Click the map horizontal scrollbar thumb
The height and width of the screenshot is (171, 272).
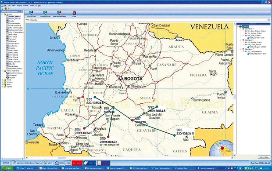(x=62, y=158)
